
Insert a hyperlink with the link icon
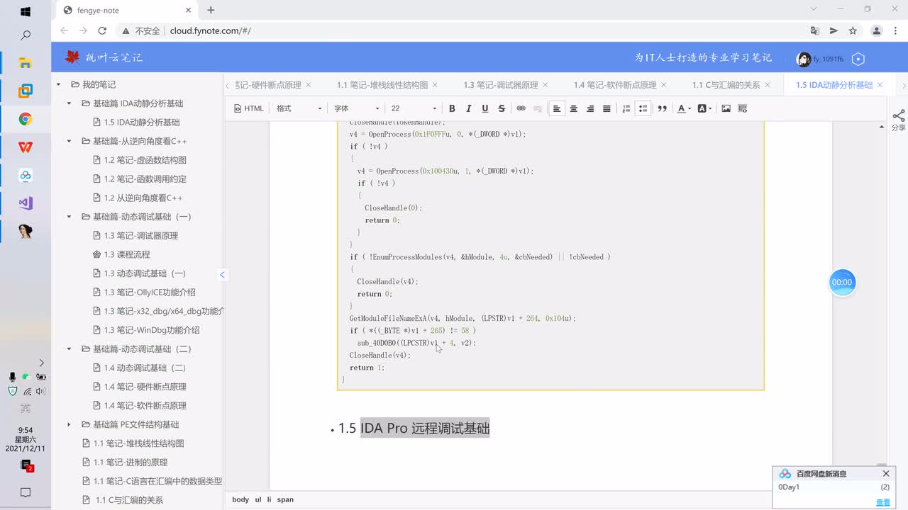click(521, 108)
